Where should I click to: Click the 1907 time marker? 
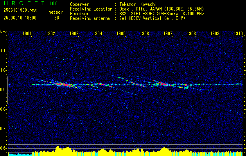click(168, 33)
